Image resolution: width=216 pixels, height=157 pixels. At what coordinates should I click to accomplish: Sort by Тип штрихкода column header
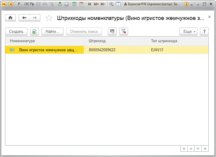(177, 41)
